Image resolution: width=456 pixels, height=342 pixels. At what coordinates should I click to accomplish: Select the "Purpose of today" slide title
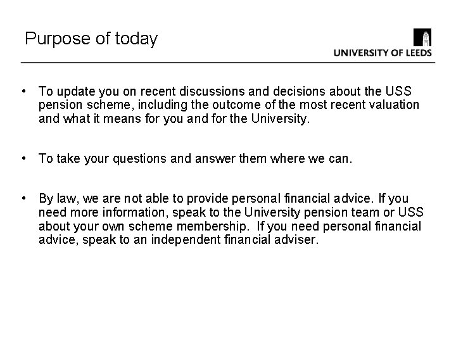click(91, 39)
